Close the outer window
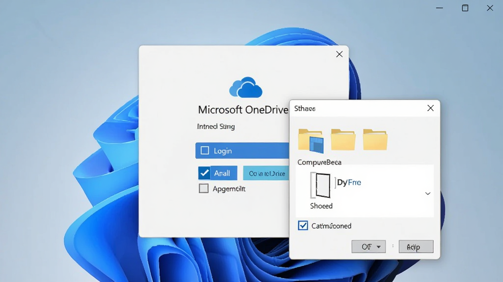503x282 pixels. (x=490, y=8)
